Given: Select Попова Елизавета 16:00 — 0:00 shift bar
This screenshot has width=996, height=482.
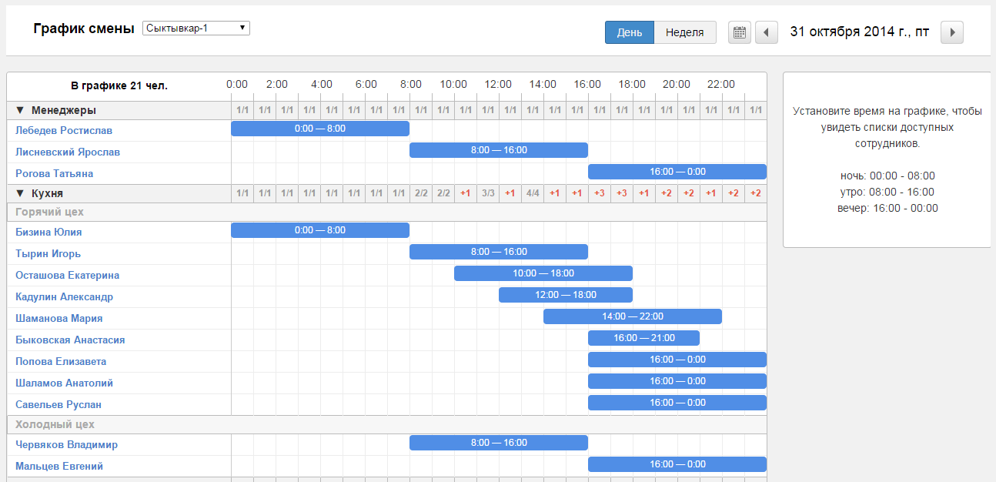Looking at the screenshot, I should [677, 360].
